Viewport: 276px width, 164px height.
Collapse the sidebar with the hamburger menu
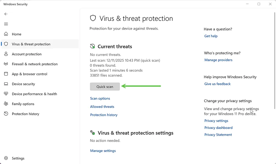6,24
